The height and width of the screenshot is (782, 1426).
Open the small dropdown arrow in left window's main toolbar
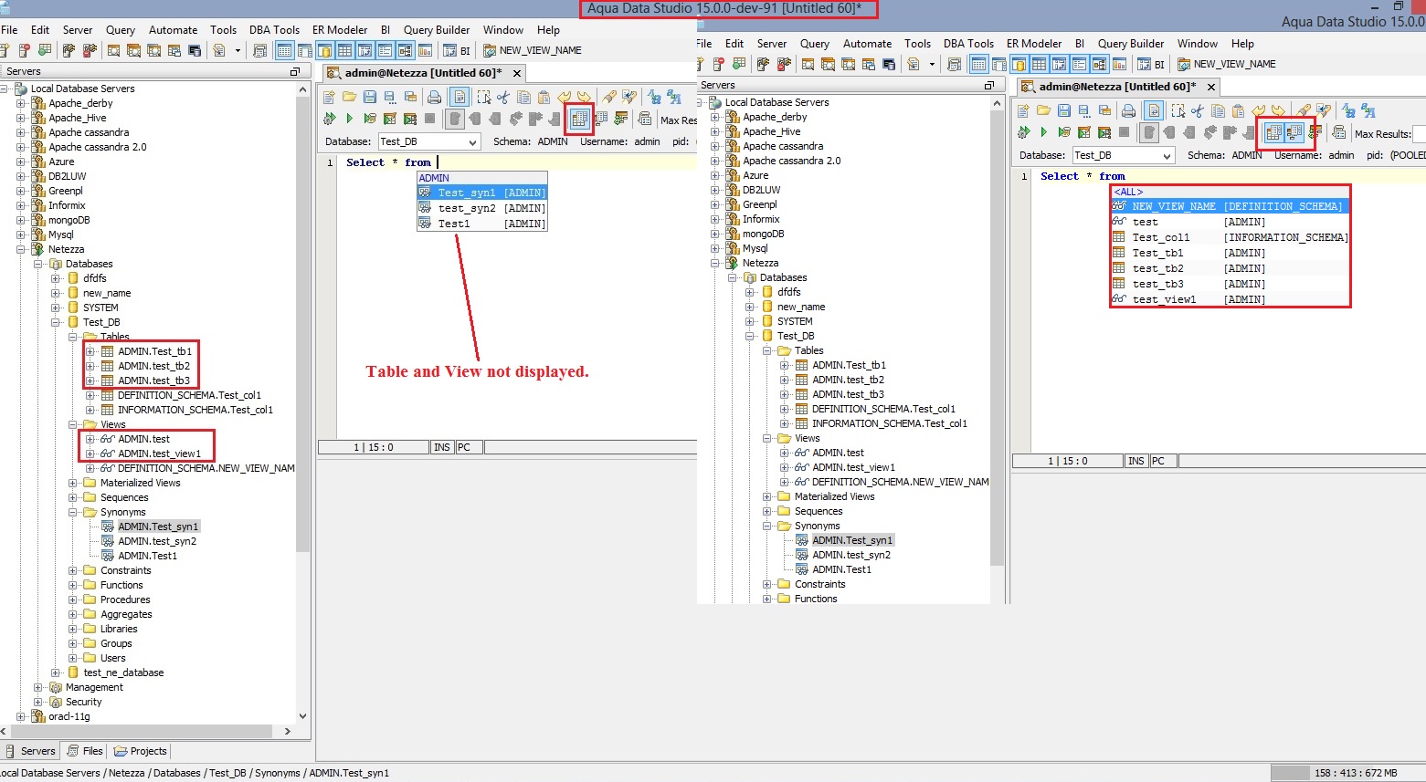(x=238, y=50)
